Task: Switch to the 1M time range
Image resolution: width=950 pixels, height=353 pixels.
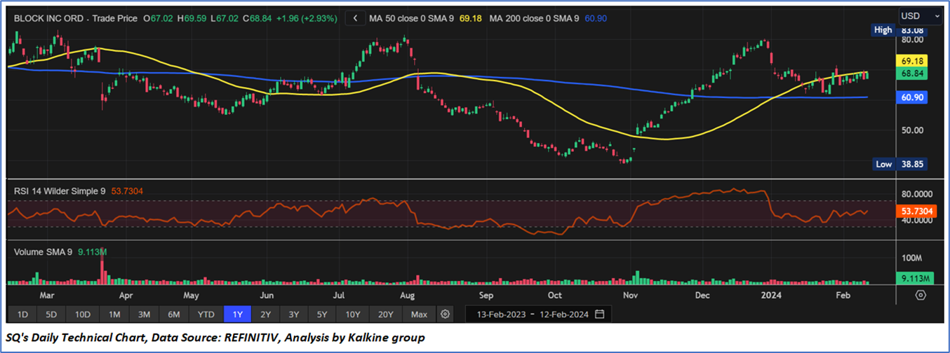Action: (x=114, y=314)
